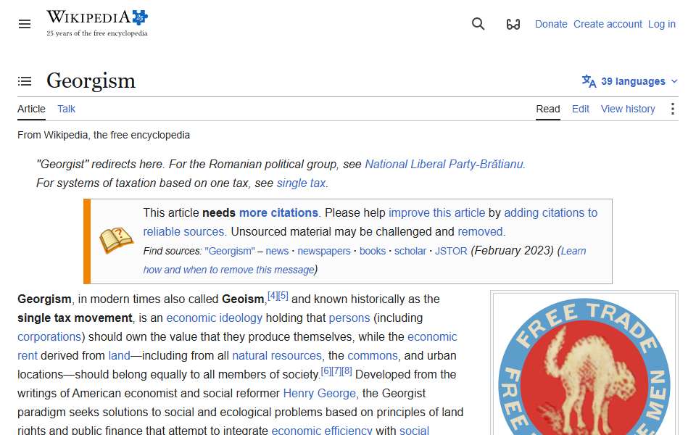The width and height of the screenshot is (696, 435).
Task: Click the Log in link
Action: [661, 24]
